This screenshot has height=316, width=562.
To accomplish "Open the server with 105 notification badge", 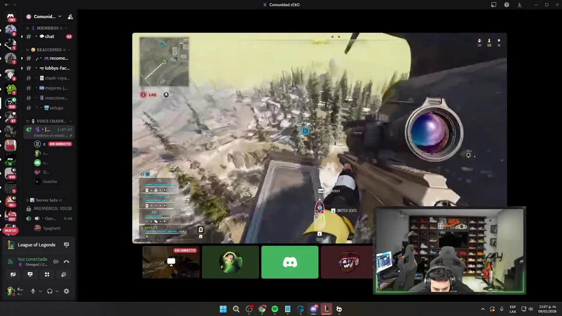I will click(11, 104).
